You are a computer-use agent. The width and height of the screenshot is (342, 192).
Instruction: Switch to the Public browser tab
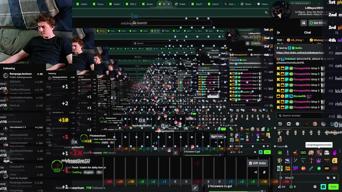(x=181, y=4)
